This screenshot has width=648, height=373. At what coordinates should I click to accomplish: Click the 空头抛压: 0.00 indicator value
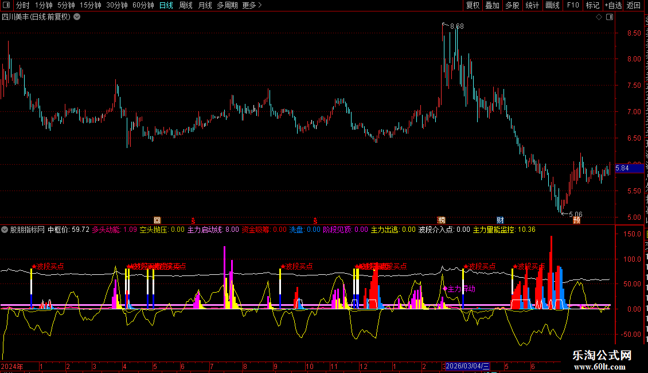pyautogui.click(x=162, y=230)
